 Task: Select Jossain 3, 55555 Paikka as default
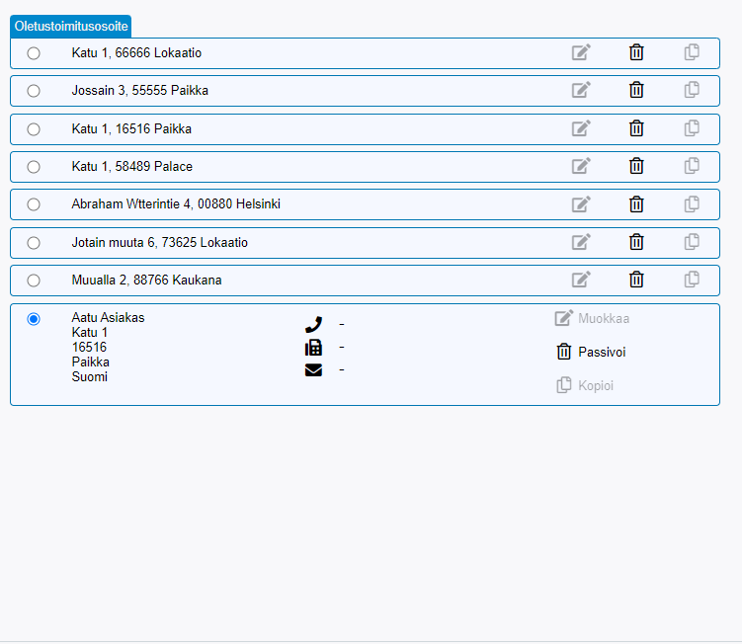pyautogui.click(x=34, y=91)
